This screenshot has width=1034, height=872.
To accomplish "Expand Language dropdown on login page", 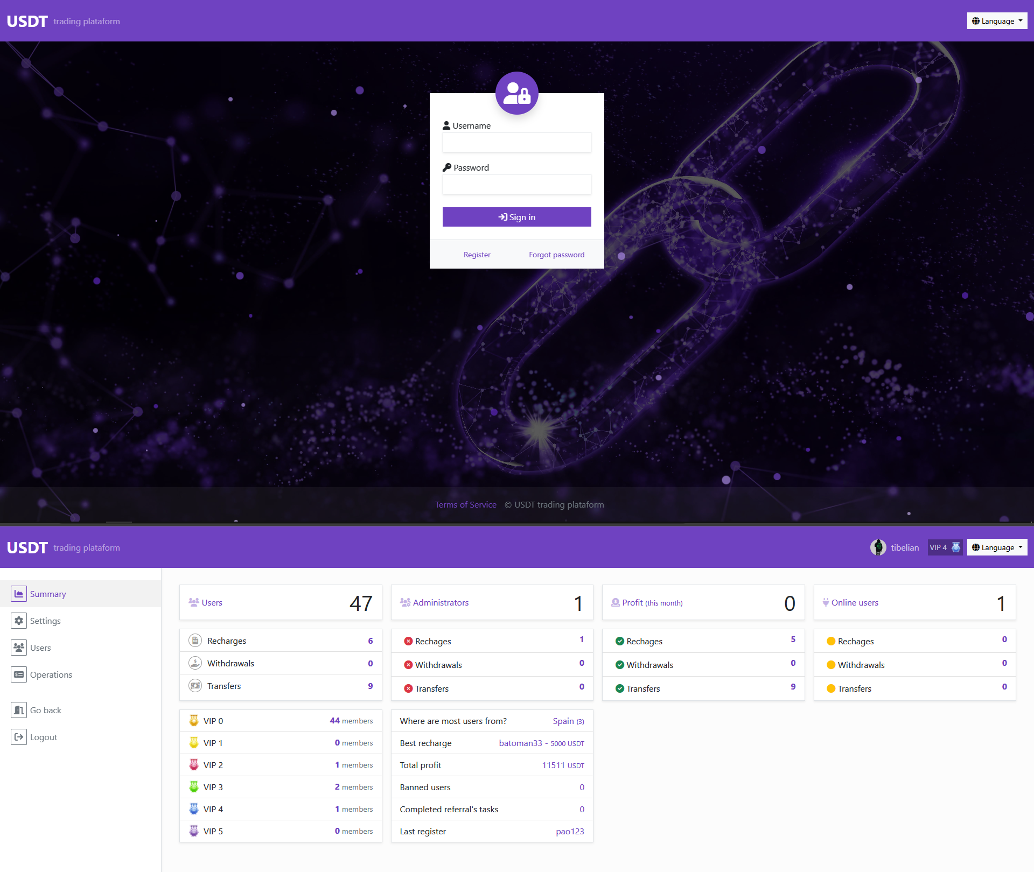I will tap(997, 21).
